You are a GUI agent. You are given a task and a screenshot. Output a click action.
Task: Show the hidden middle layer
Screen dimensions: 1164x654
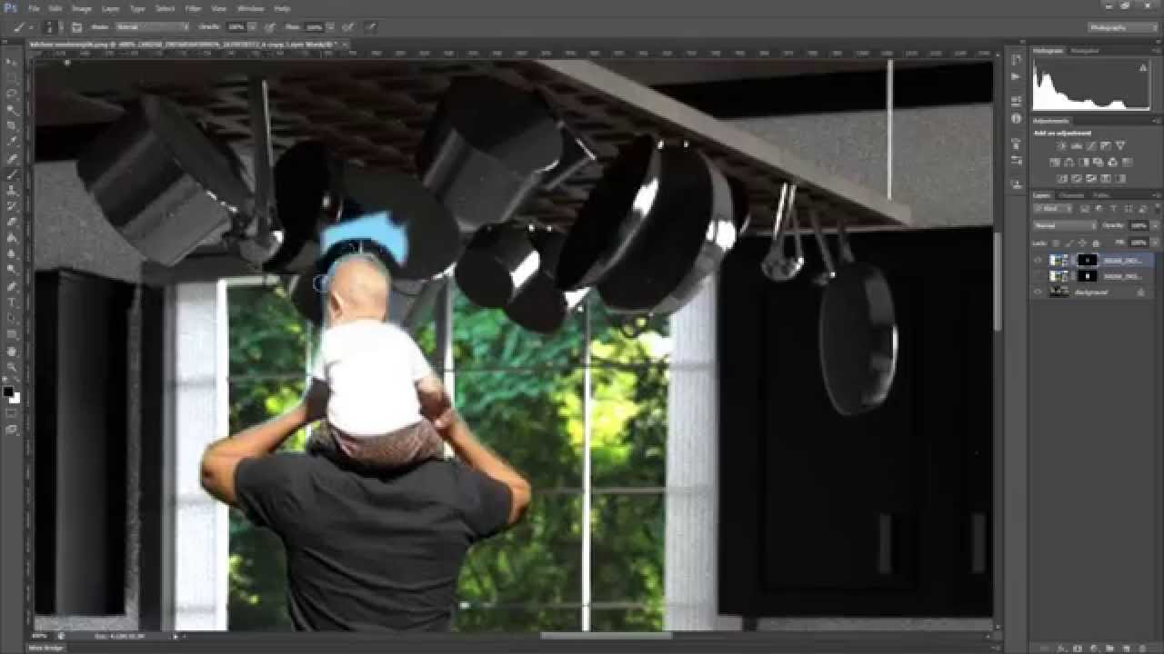pyautogui.click(x=1038, y=275)
